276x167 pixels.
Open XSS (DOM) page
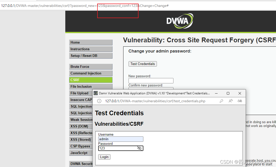pyautogui.click(x=81, y=126)
